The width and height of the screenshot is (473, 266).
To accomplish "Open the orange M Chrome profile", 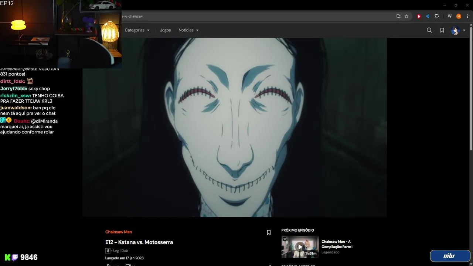I will tap(459, 16).
